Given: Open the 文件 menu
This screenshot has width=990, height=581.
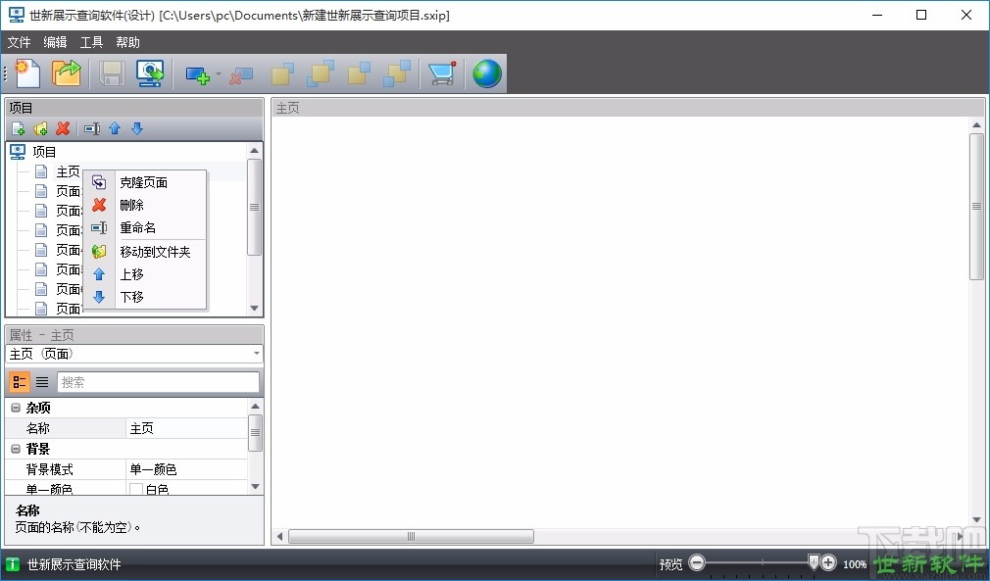Looking at the screenshot, I should point(19,42).
